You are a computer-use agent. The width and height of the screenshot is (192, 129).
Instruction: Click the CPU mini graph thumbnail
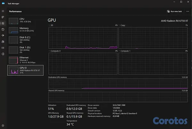coord(13,21)
